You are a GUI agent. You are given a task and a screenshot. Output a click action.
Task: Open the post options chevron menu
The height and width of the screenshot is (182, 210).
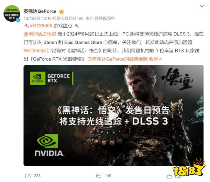coord(202,6)
